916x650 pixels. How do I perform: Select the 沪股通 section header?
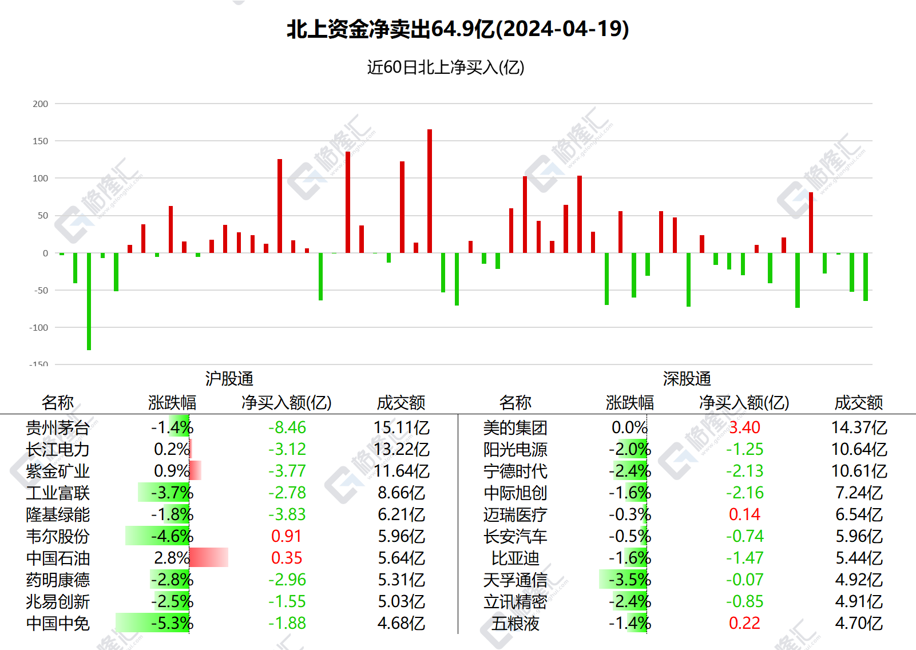(229, 379)
